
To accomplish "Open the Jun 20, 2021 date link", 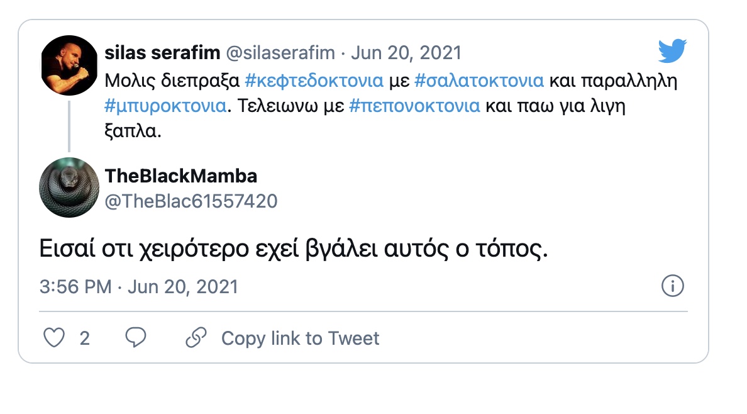I will 406,53.
